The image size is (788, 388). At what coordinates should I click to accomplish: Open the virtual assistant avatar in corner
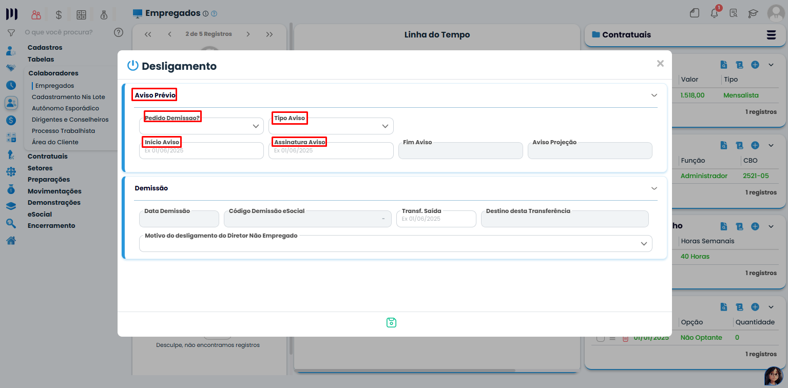[x=773, y=376]
